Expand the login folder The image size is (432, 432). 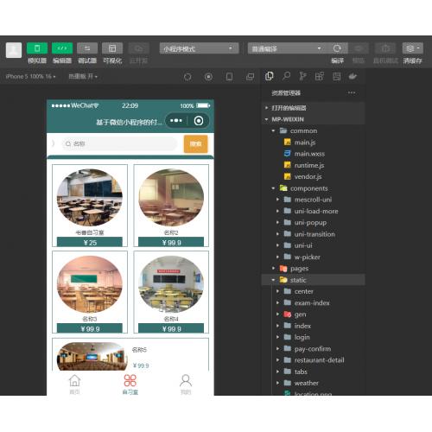pos(314,337)
